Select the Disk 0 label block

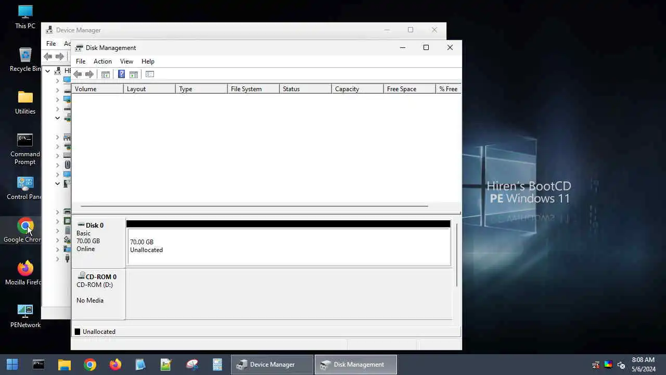pyautogui.click(x=98, y=243)
